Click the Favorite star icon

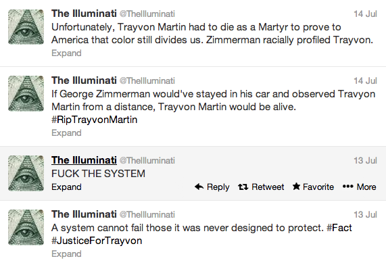(x=296, y=187)
